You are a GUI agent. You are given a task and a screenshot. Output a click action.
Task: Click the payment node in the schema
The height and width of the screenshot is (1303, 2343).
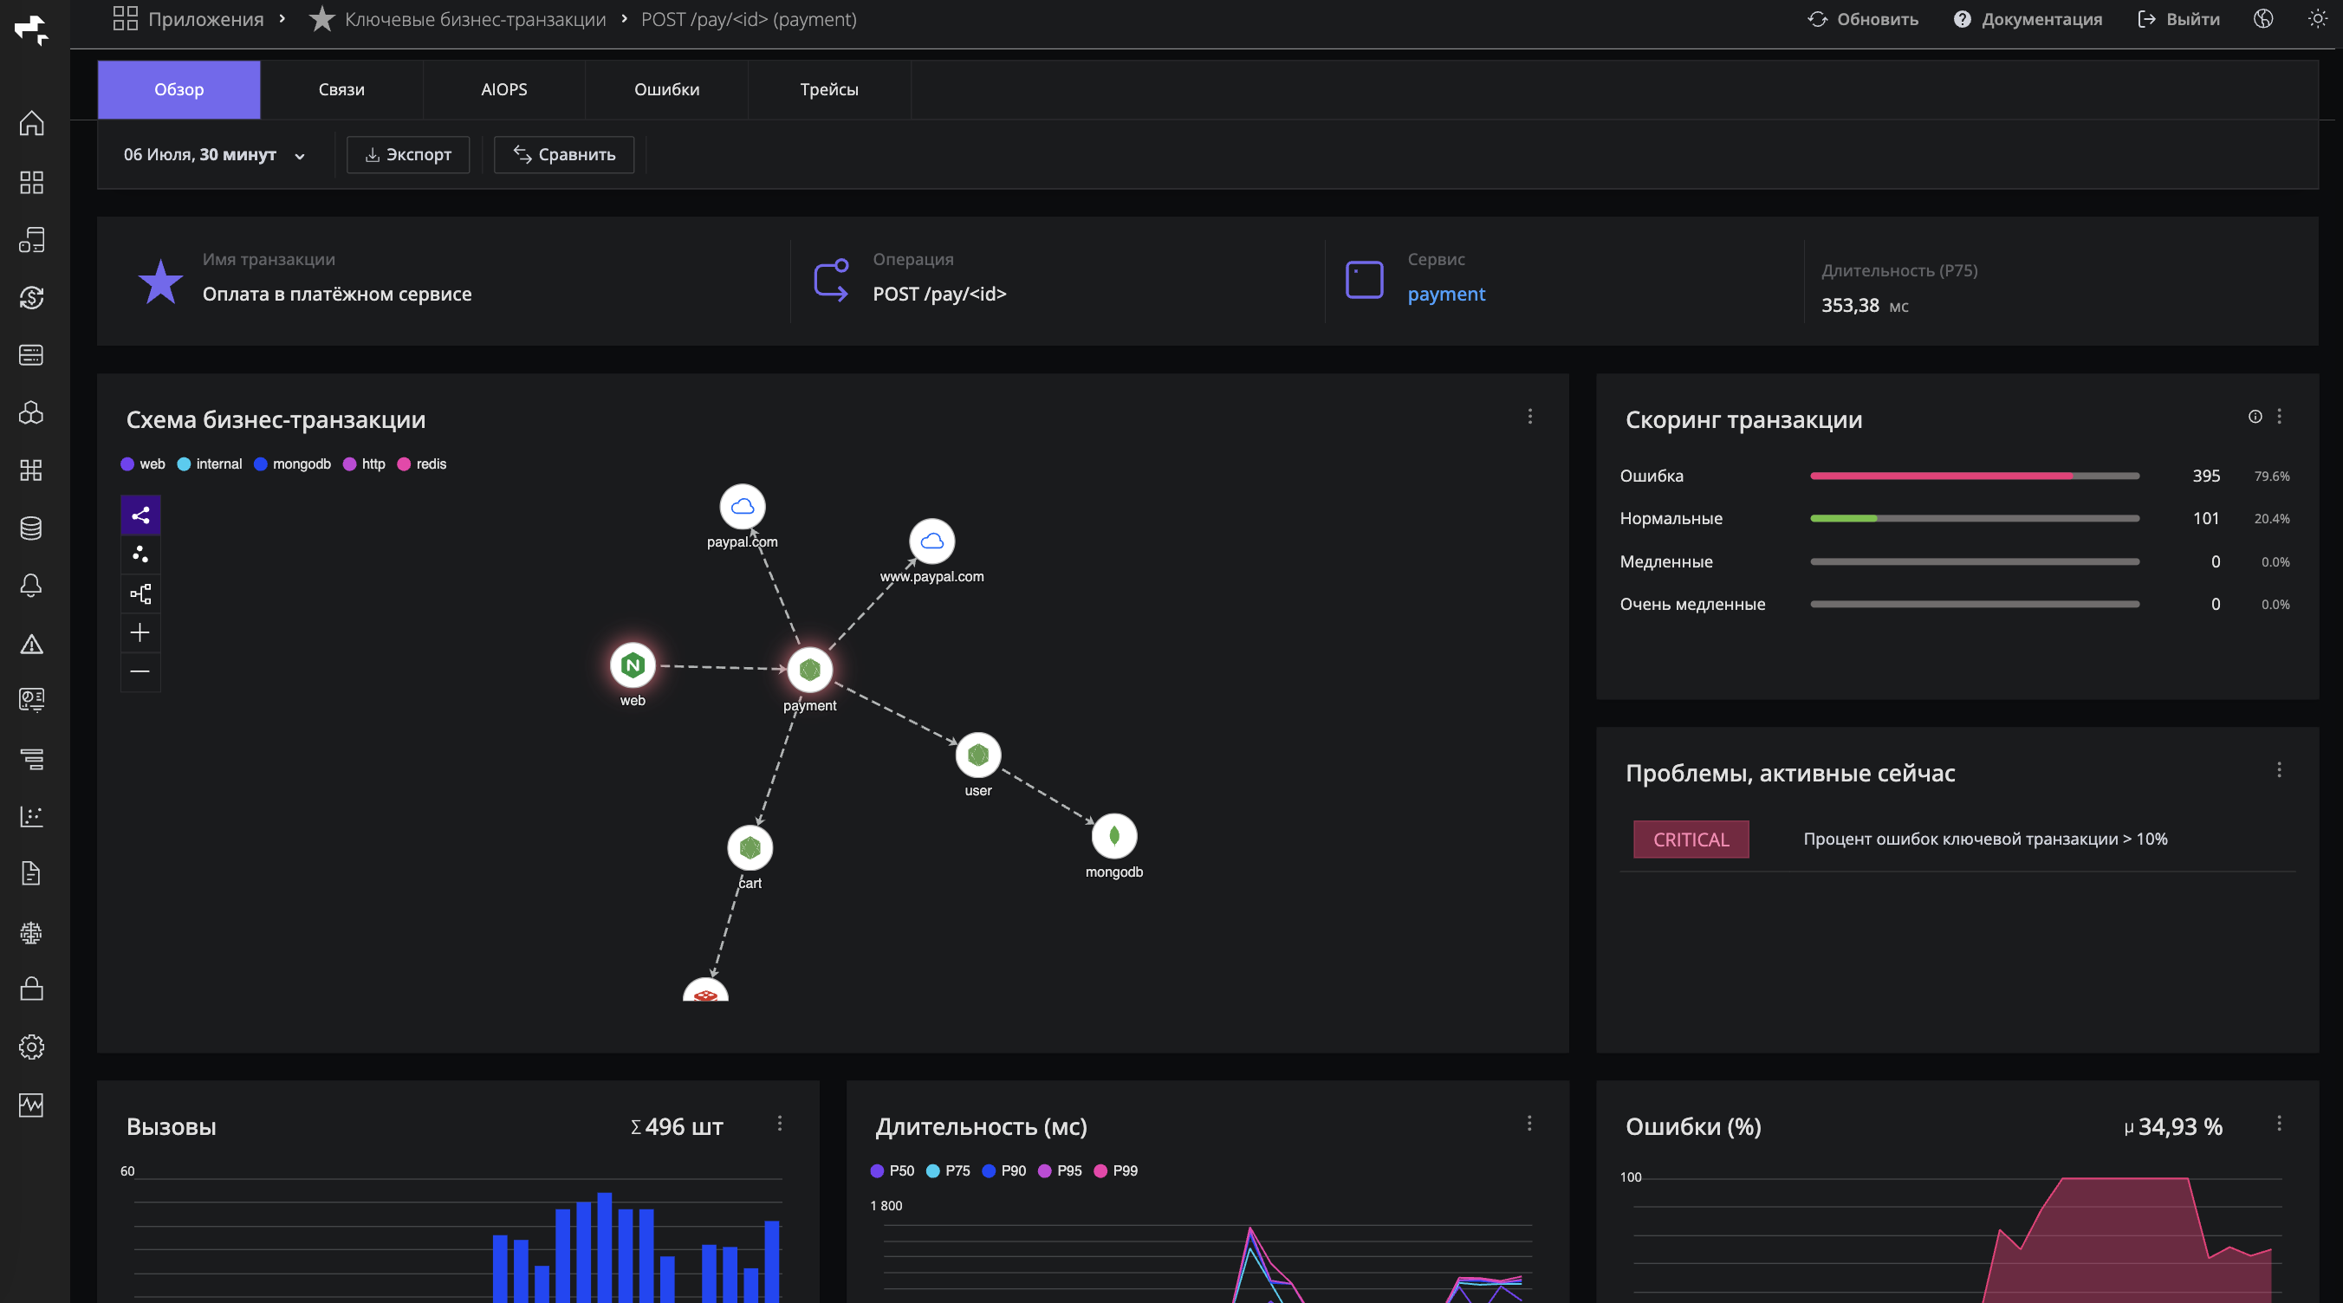(x=809, y=671)
